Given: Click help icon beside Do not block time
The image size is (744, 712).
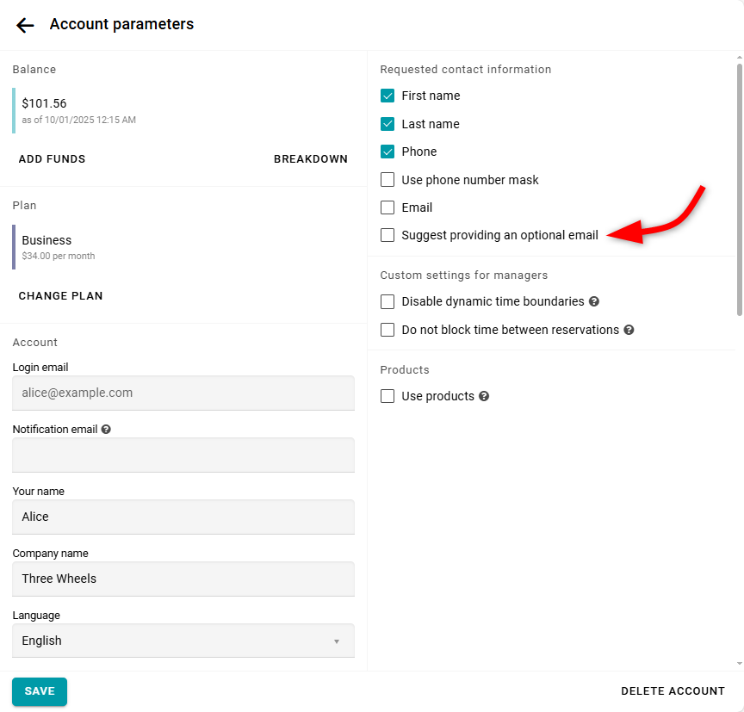Looking at the screenshot, I should coord(629,330).
